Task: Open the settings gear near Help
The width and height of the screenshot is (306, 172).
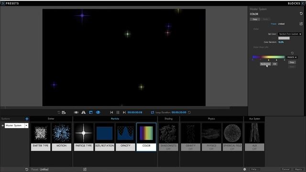Action: 244,169
